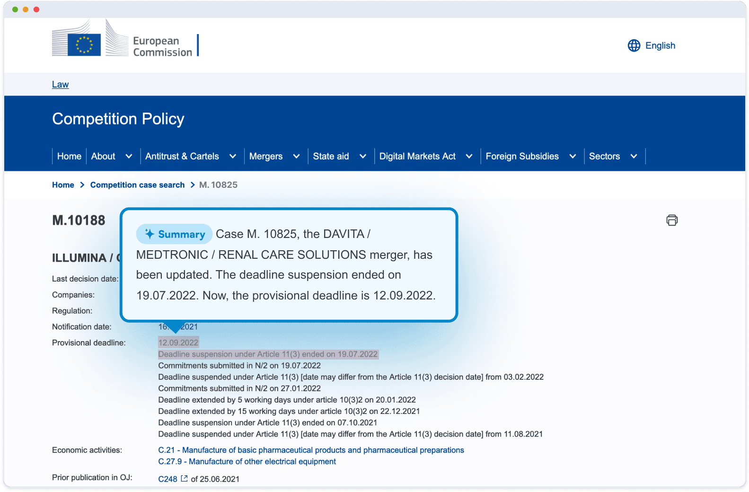Click 'Deadline suspension ended on 07.10.2021' line

point(268,422)
